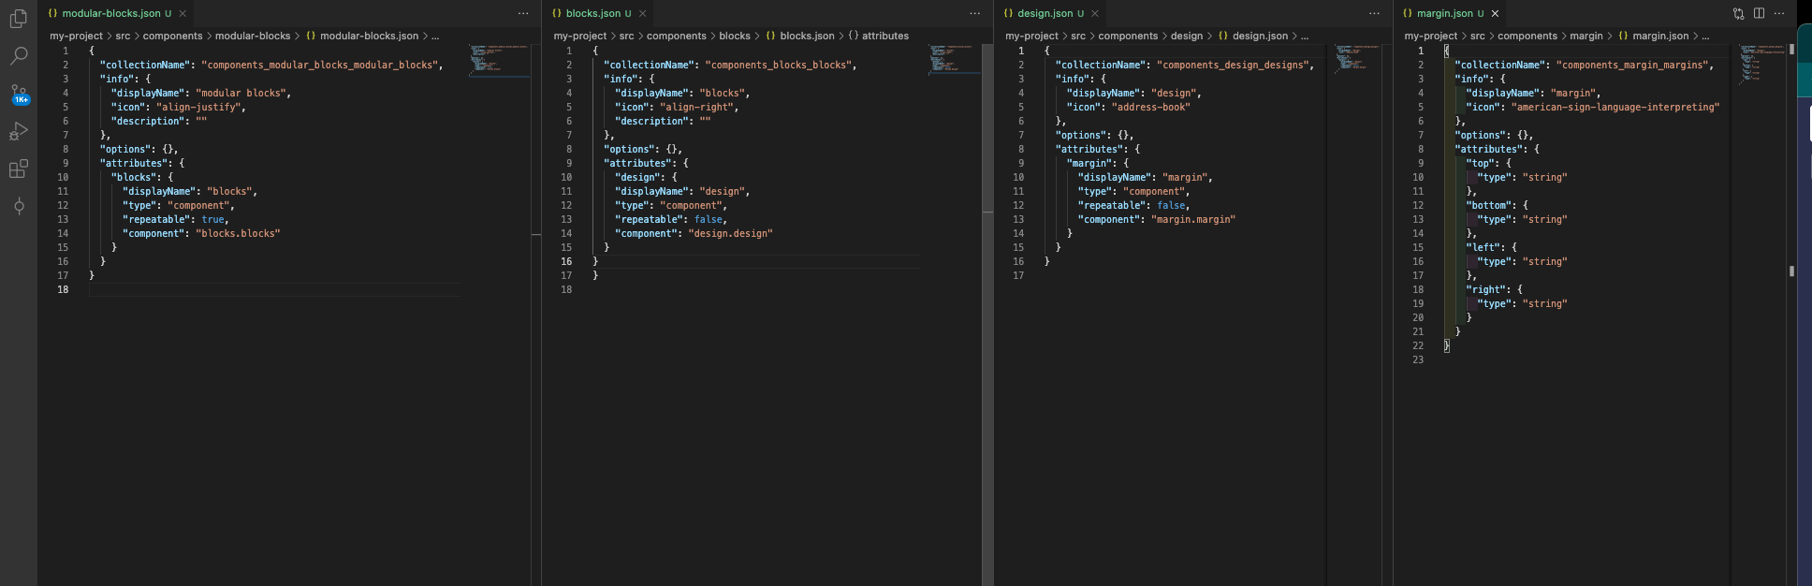Viewport: 1812px width, 586px height.
Task: Open the Explorer view in the activity bar
Action: [x=18, y=19]
